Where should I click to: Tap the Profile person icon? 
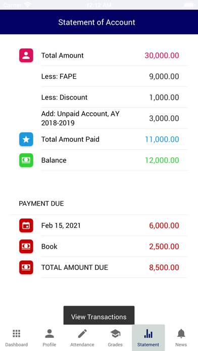(x=49, y=333)
